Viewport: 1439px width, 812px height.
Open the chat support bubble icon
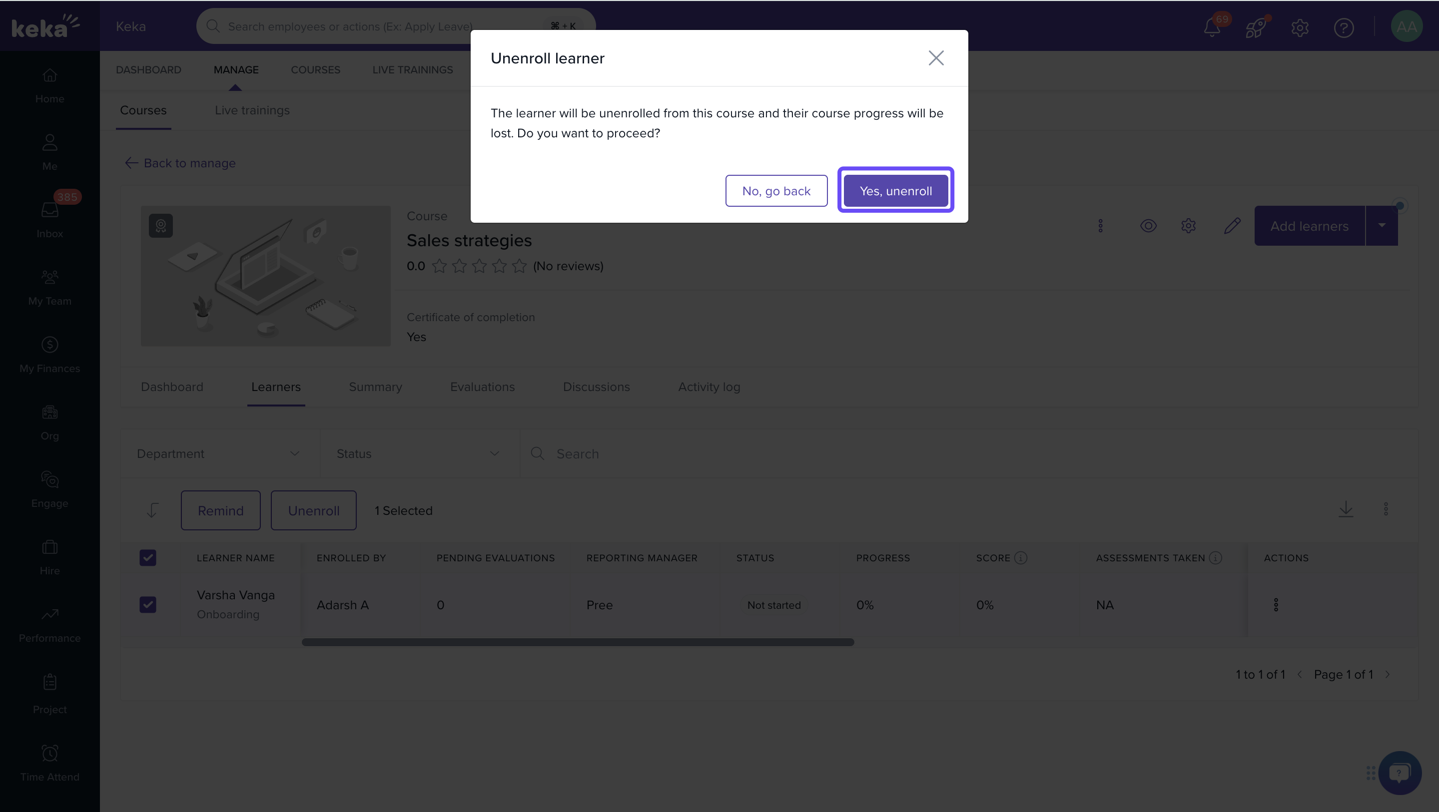(1400, 773)
